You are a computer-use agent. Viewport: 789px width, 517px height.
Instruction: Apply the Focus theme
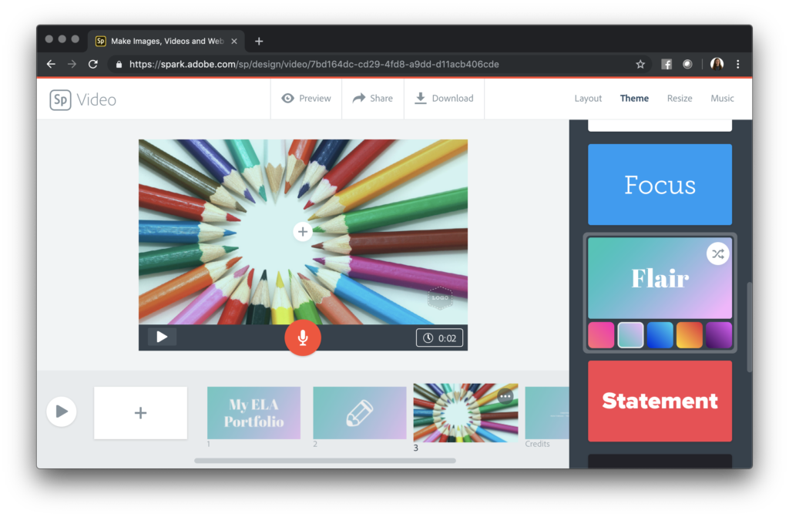point(660,184)
